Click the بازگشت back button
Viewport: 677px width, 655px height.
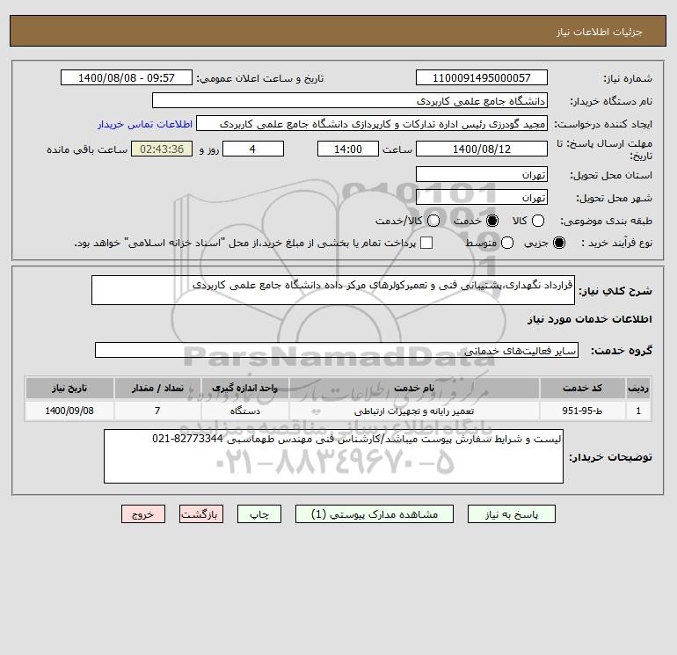click(x=201, y=514)
